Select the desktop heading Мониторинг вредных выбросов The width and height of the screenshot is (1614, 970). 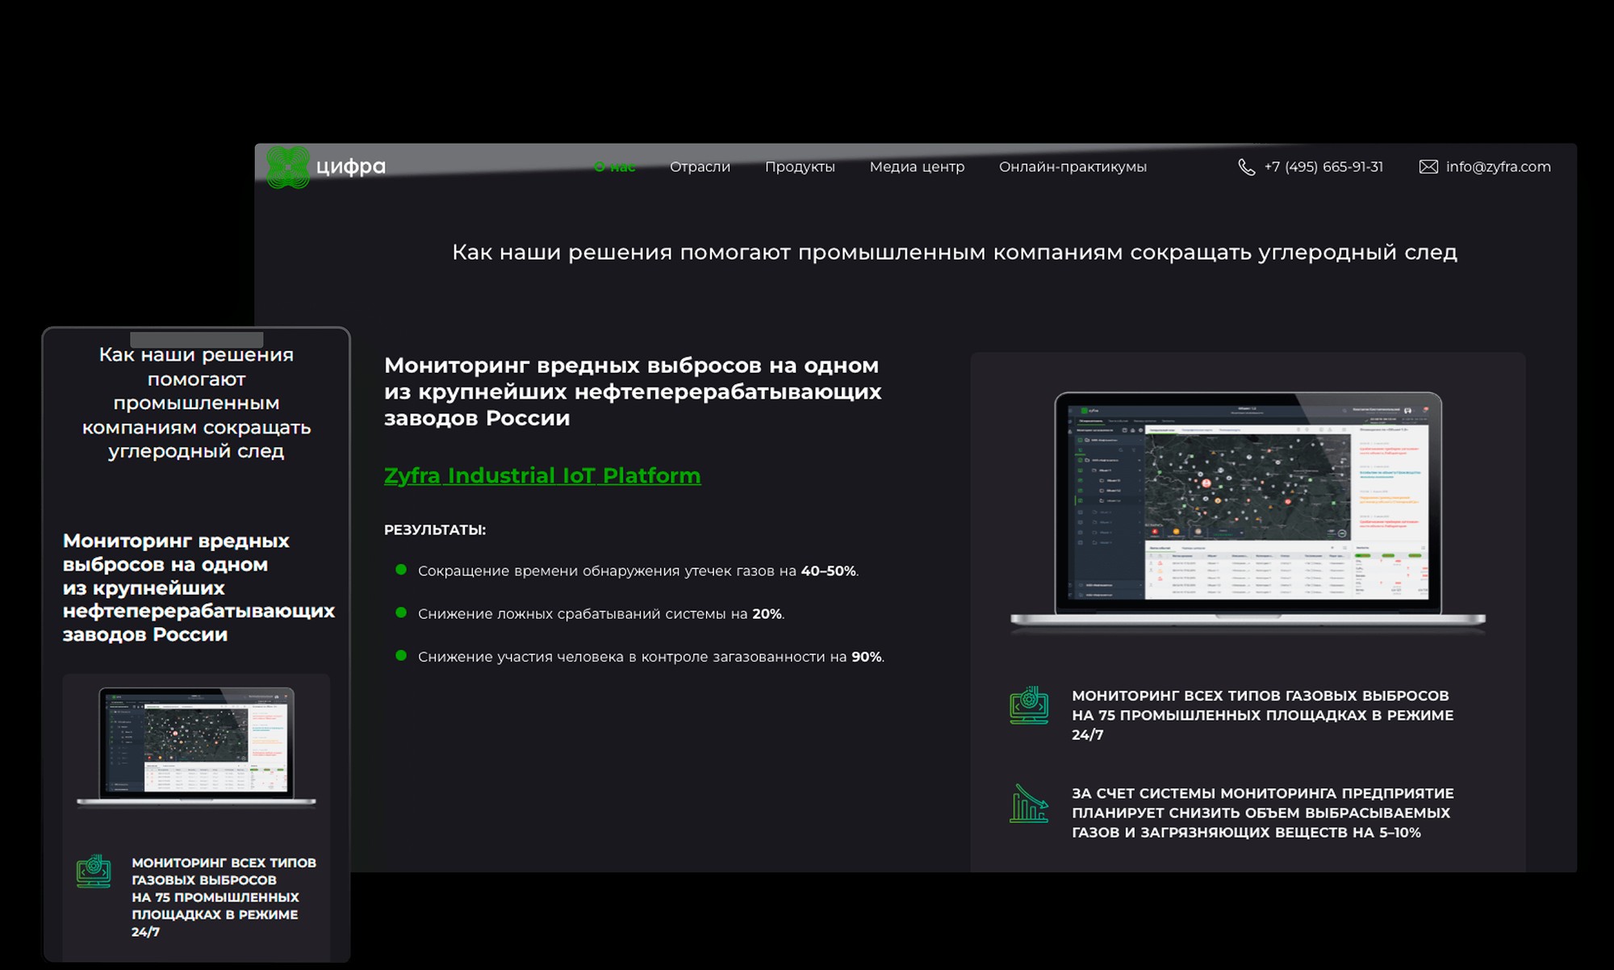pyautogui.click(x=633, y=391)
